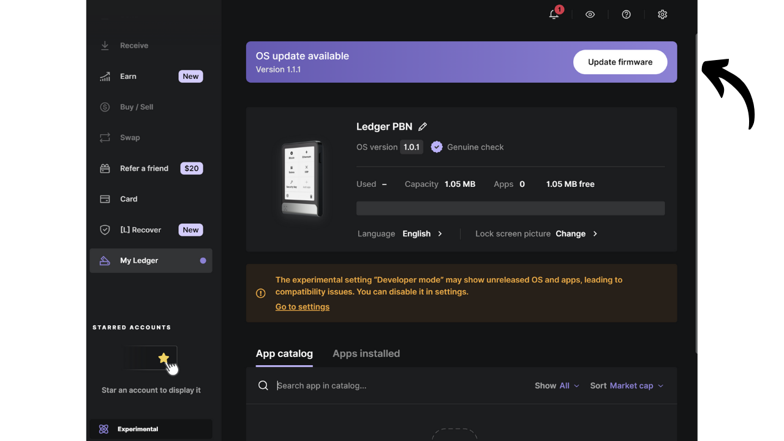The height and width of the screenshot is (441, 784).
Task: Toggle discreet mode with the eye icon
Action: pos(590,14)
